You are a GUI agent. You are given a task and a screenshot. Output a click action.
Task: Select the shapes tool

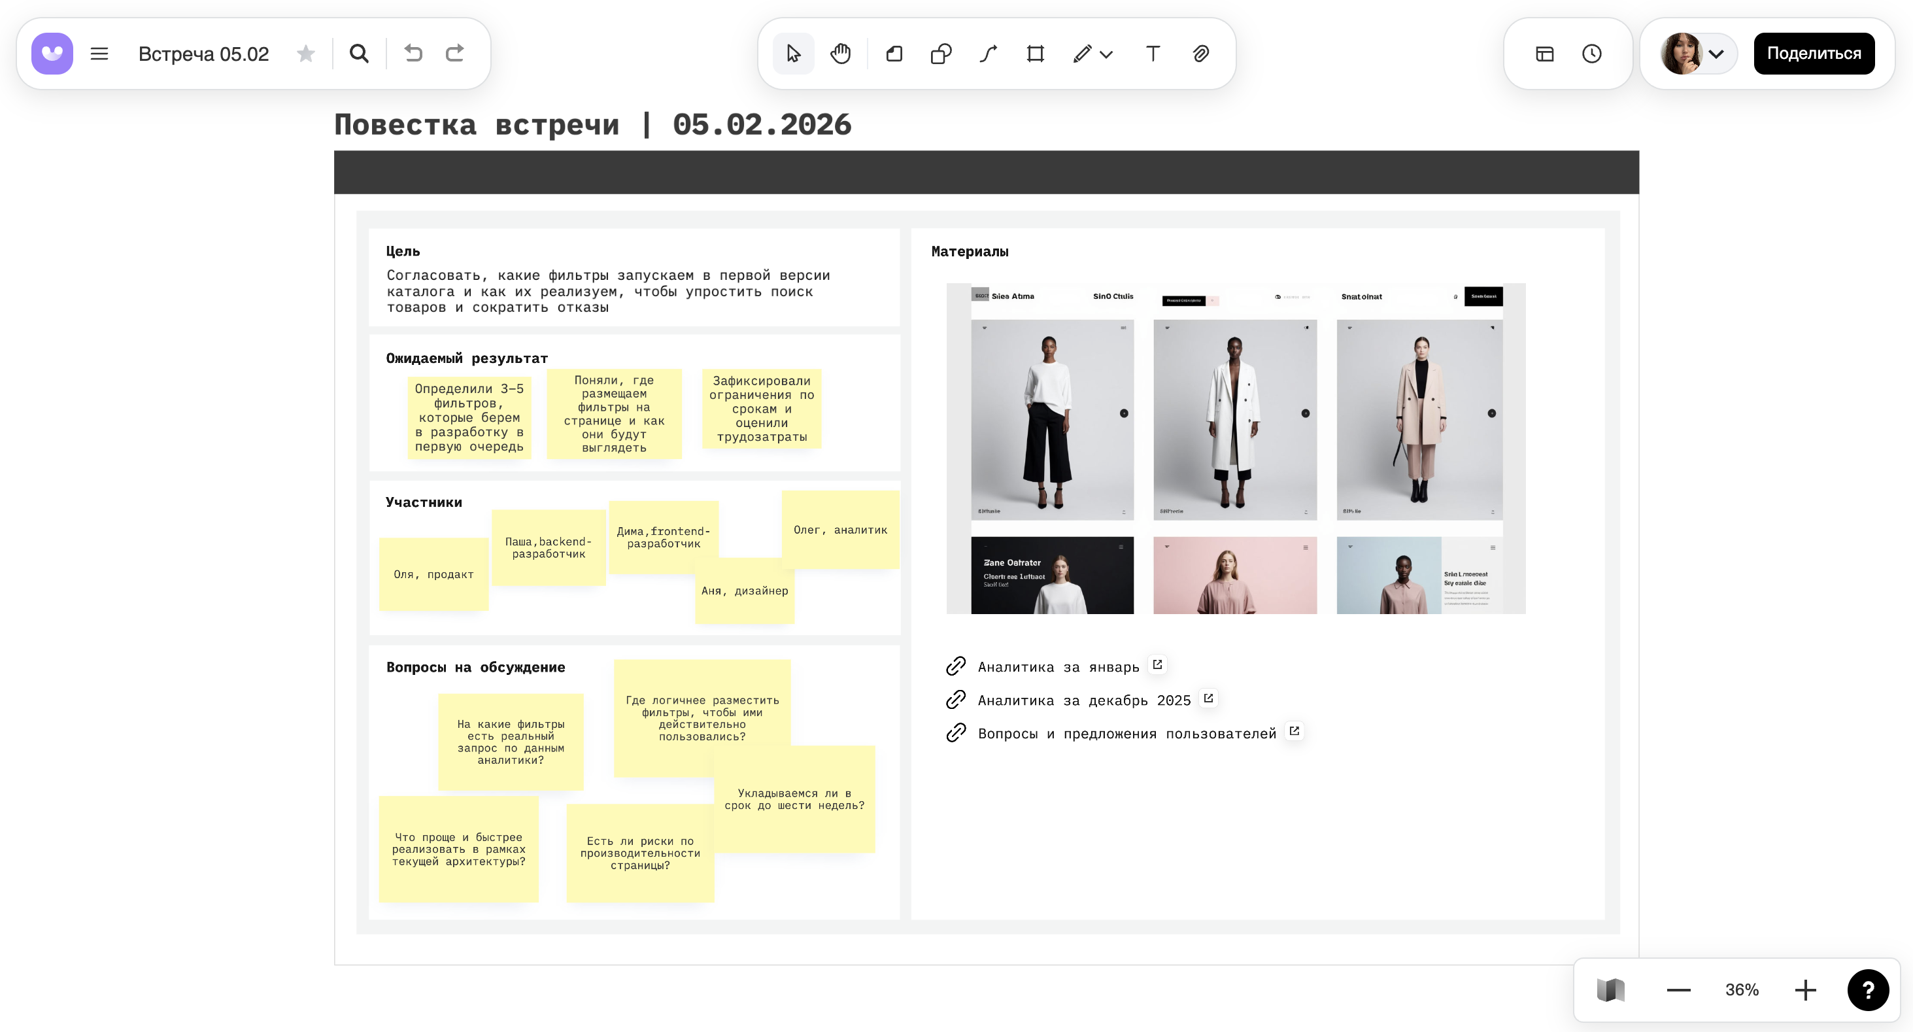point(941,54)
